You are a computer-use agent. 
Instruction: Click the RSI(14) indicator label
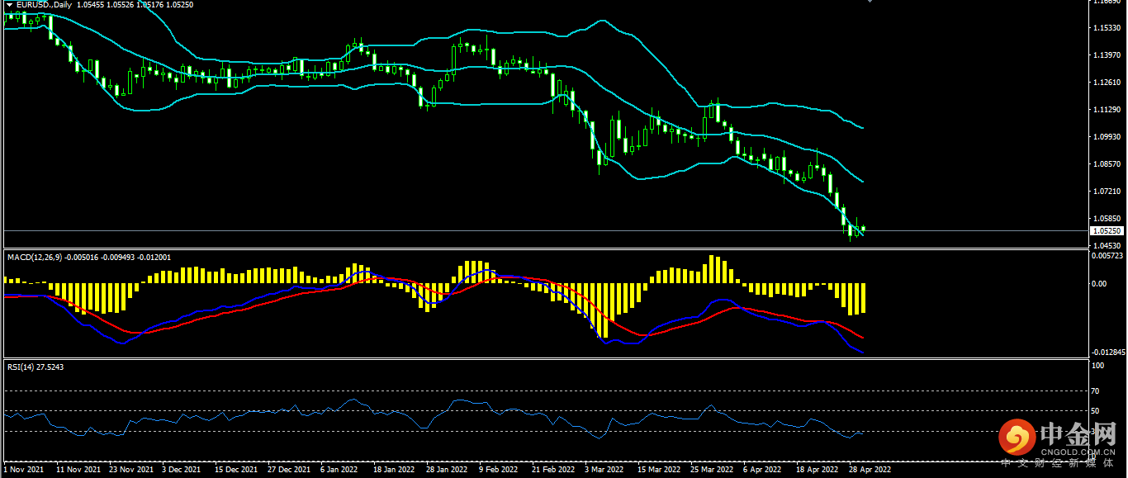point(21,367)
